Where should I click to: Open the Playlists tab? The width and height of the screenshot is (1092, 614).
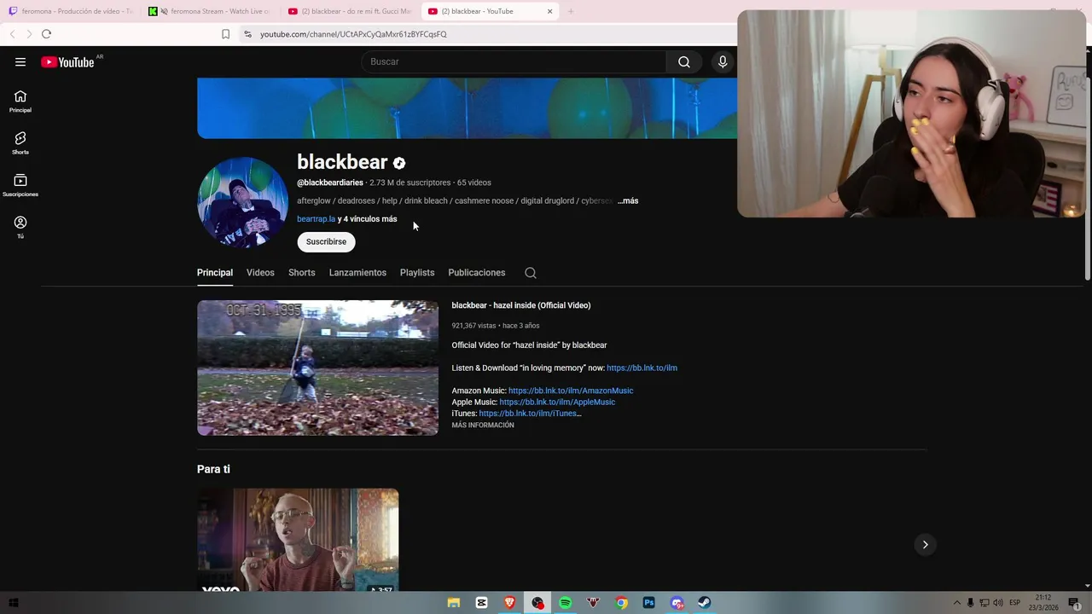(x=417, y=273)
